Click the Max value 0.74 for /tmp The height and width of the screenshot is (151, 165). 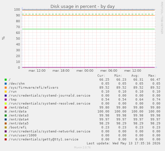point(156,100)
